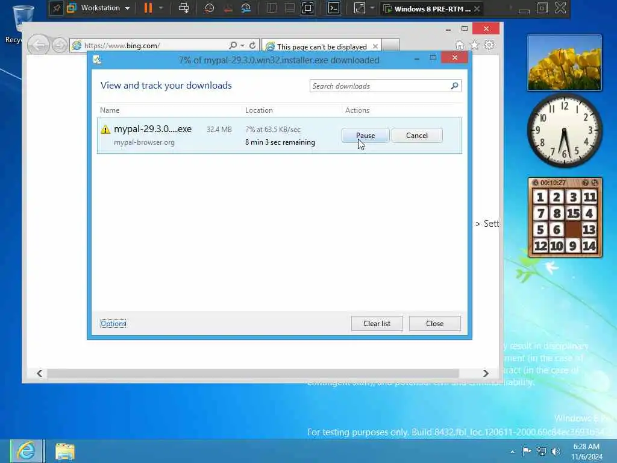
Task: Click the Search downloads field
Action: [x=380, y=86]
